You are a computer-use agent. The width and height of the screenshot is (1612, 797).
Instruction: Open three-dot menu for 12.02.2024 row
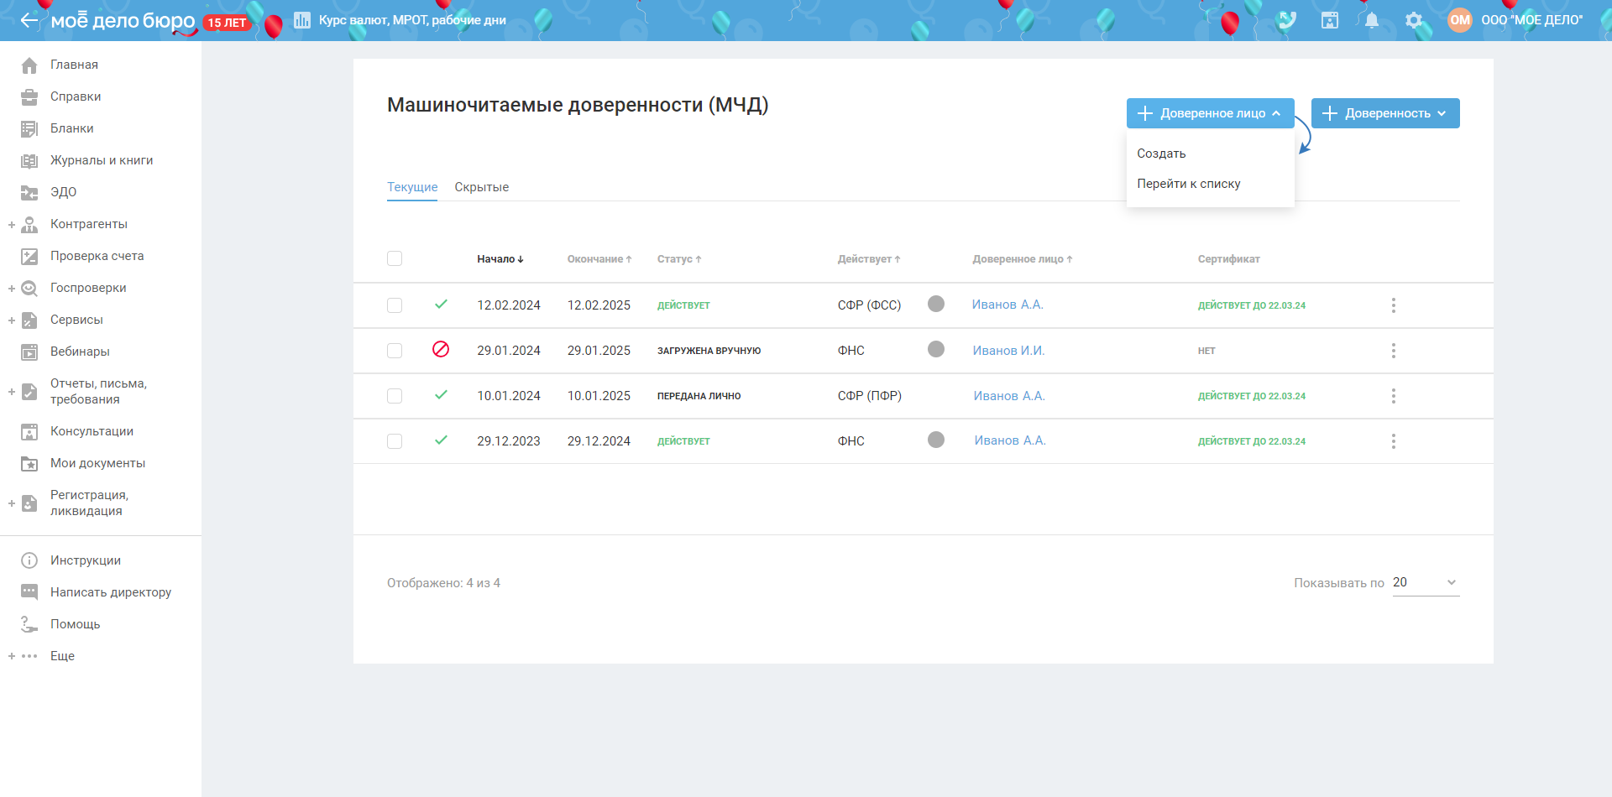1393,305
